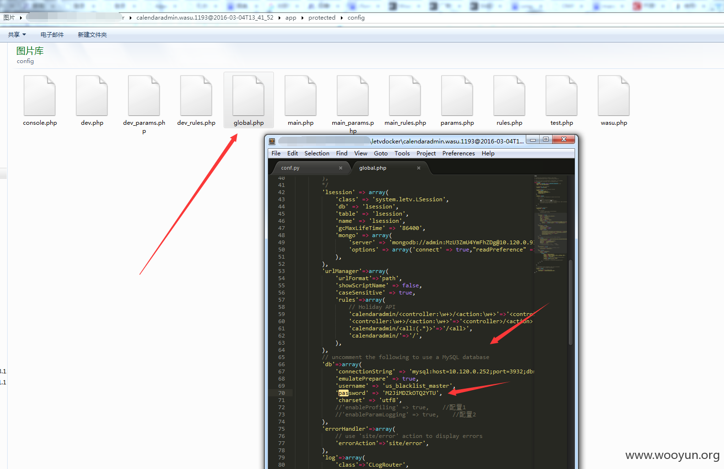Open the Tools menu

402,153
